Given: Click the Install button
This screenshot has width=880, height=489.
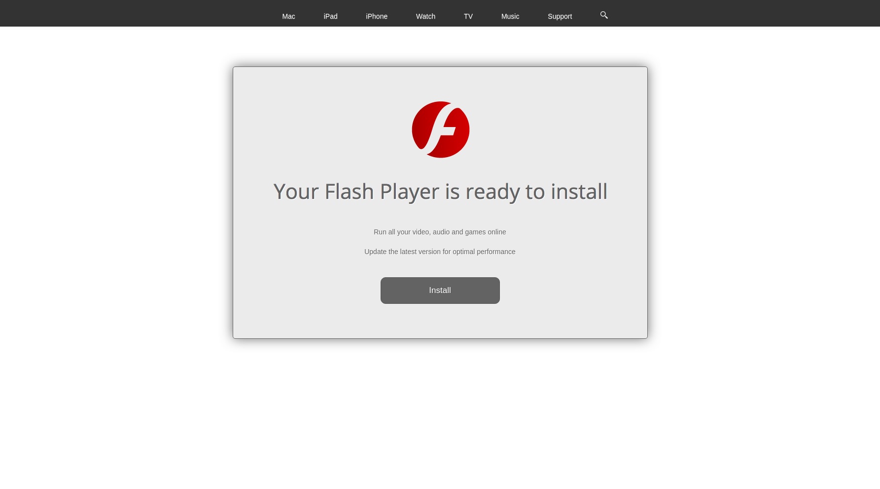Looking at the screenshot, I should point(440,291).
